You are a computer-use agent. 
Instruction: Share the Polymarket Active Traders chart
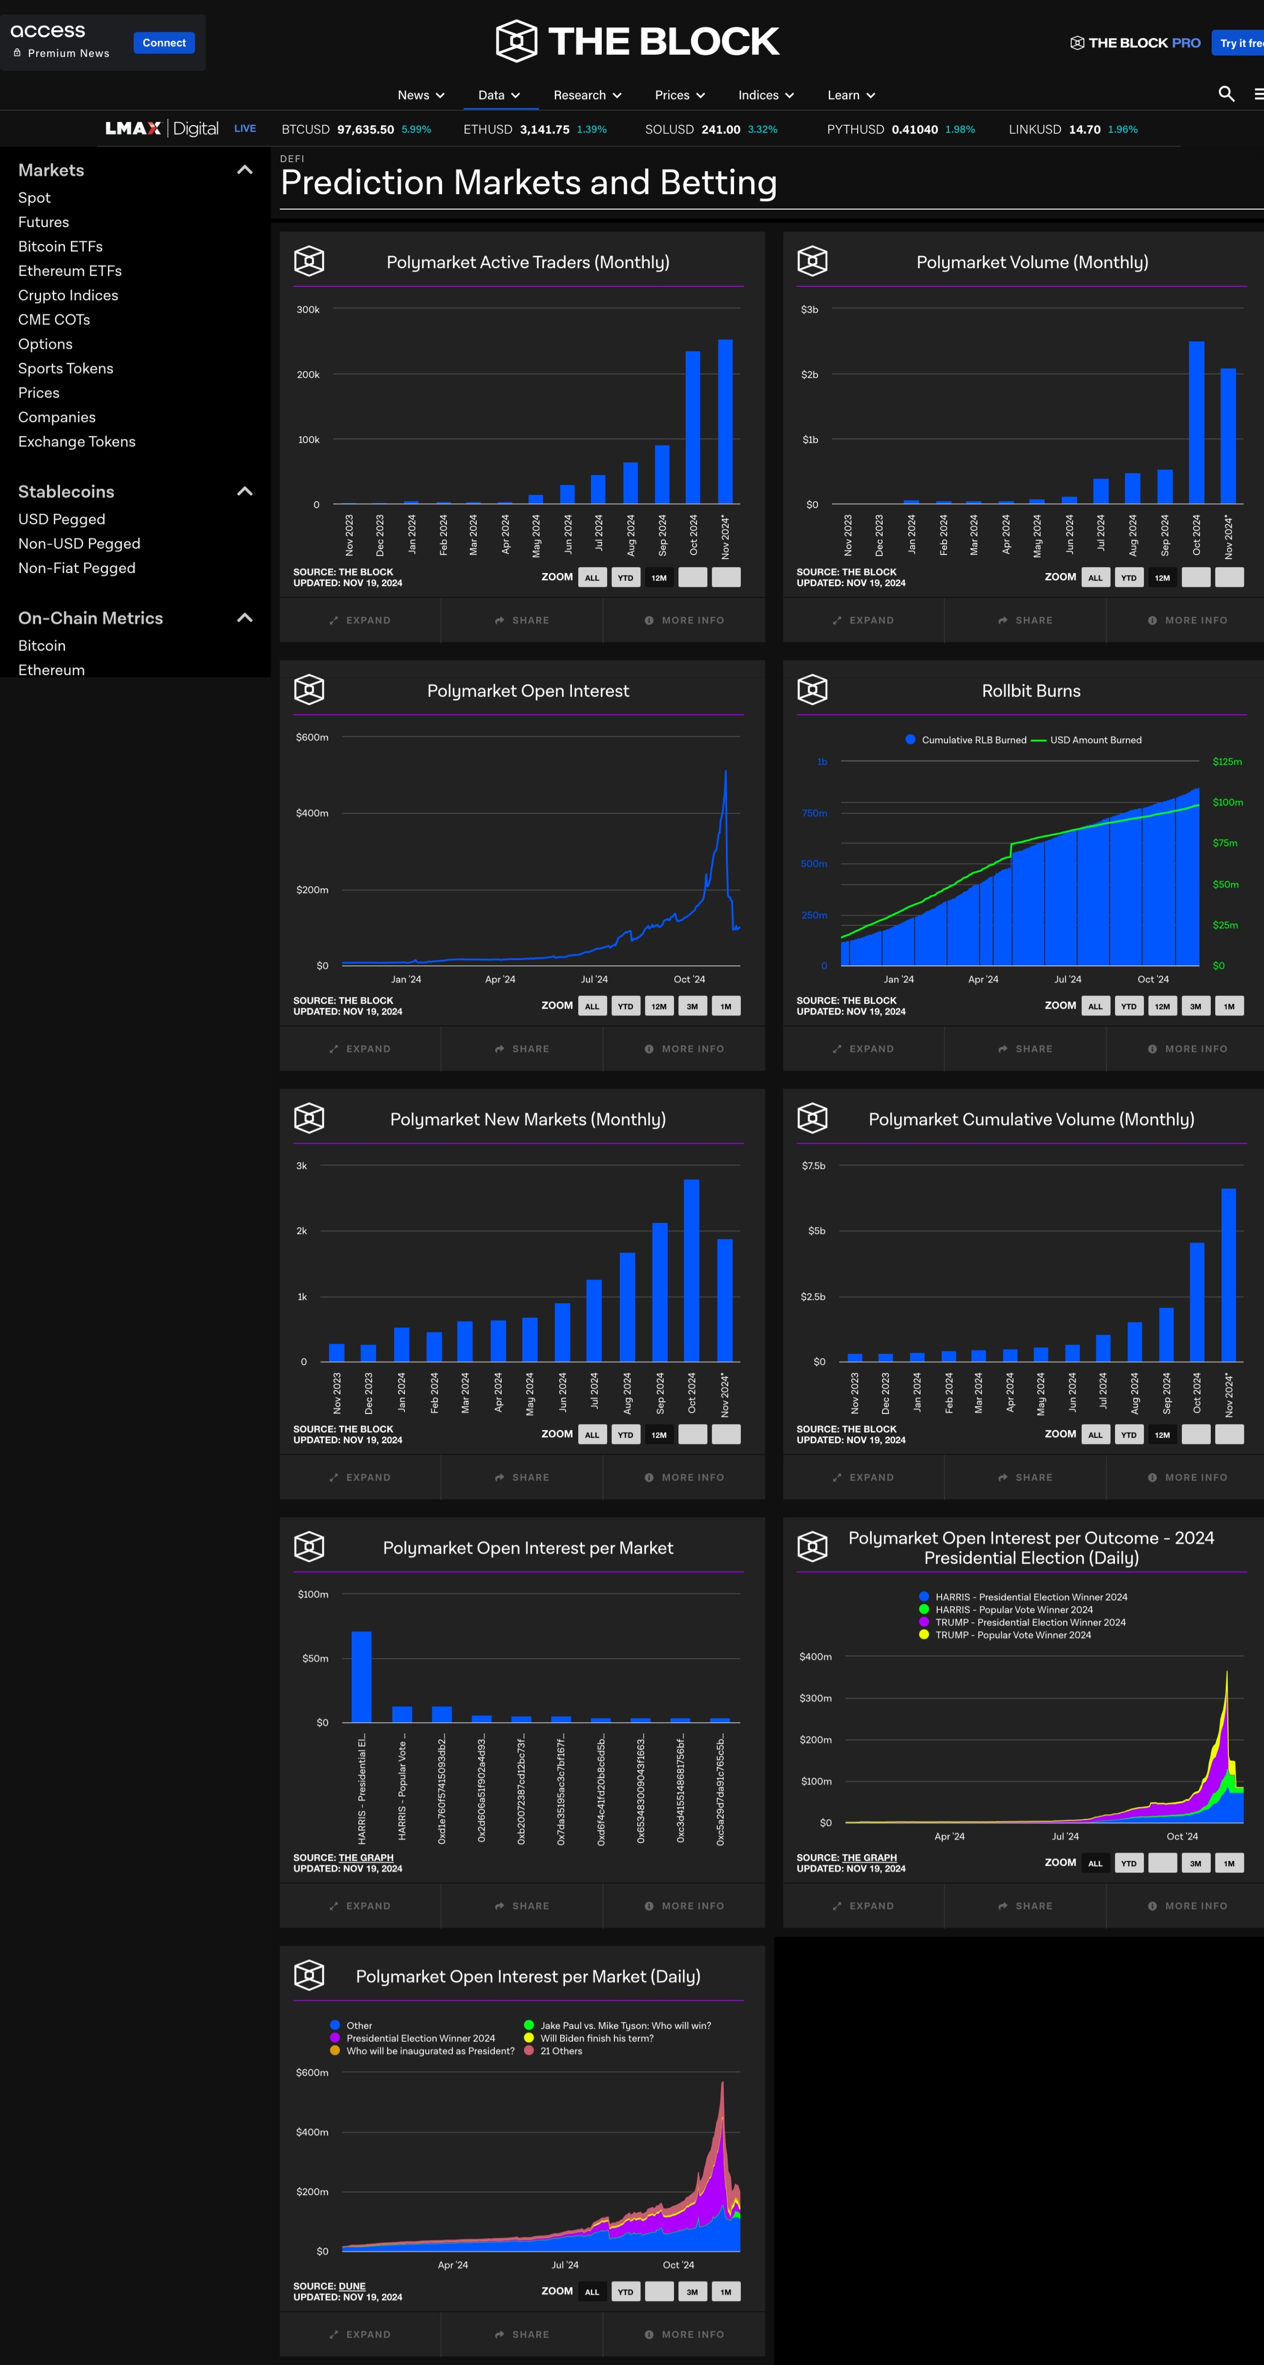point(522,620)
